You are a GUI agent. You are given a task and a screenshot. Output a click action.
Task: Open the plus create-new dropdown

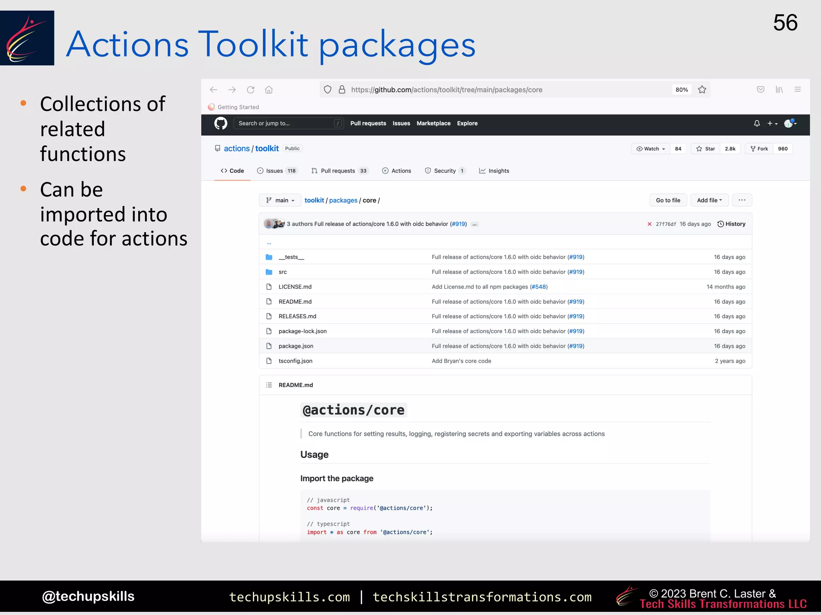pos(772,123)
